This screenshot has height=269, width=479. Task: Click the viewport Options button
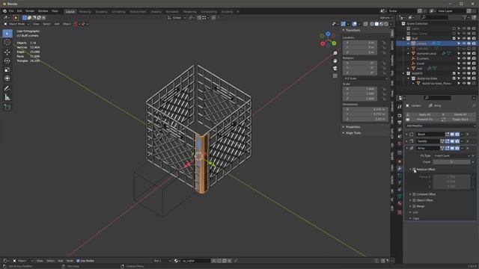click(386, 18)
